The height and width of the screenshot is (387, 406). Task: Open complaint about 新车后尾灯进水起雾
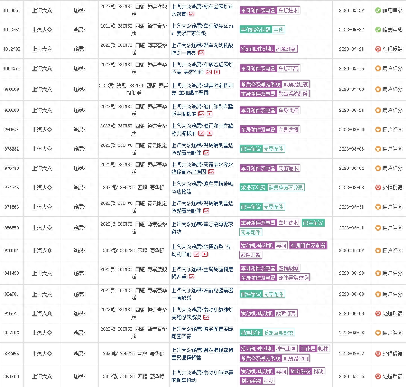(202, 10)
